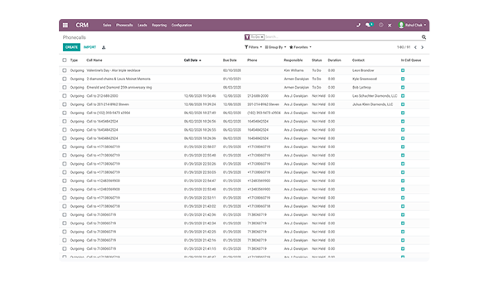This screenshot has height=298, width=489.
Task: Toggle call queue icon for Kyle Greenwood row
Action: pyautogui.click(x=403, y=79)
